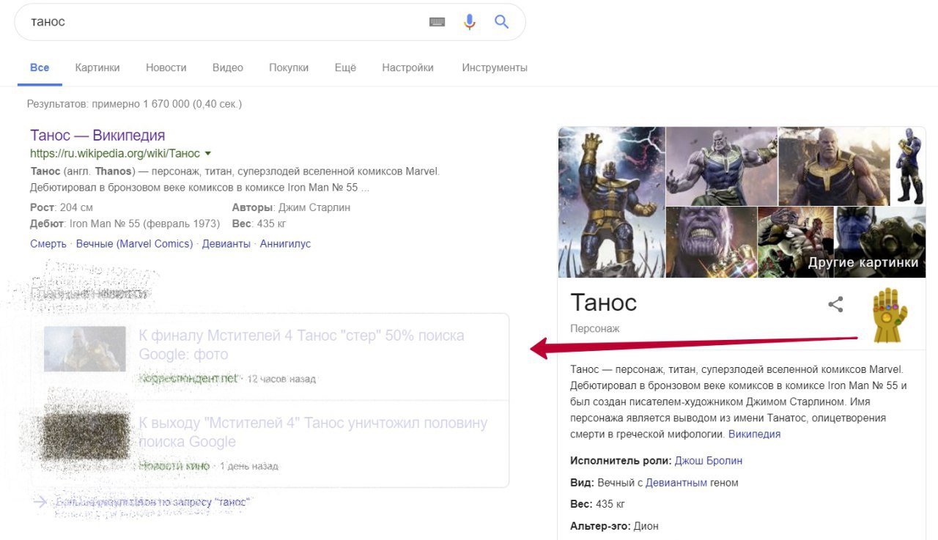The image size is (938, 540).
Task: Open the Видео tab
Action: point(228,67)
